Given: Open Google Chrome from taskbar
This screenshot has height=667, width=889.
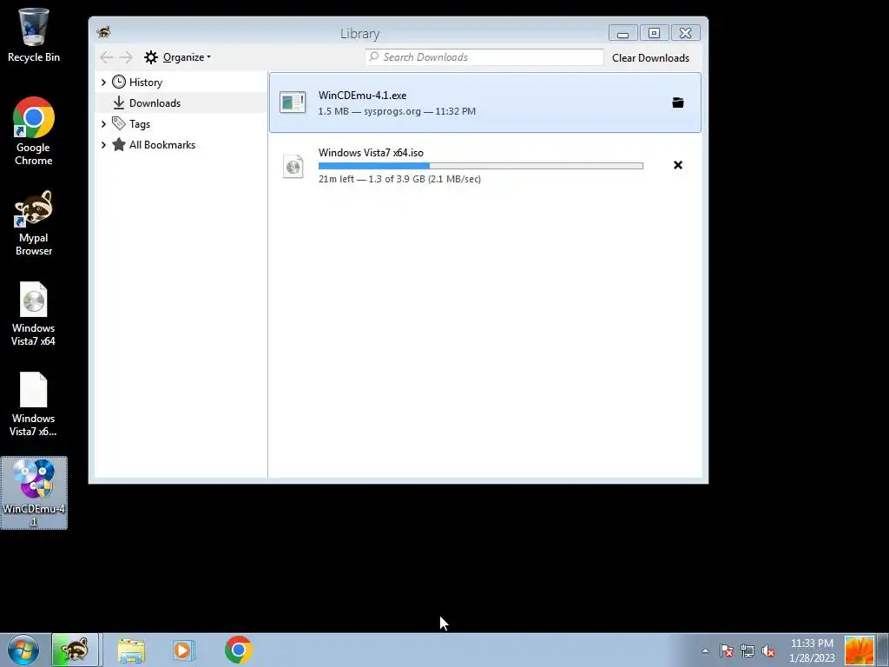Looking at the screenshot, I should point(238,650).
